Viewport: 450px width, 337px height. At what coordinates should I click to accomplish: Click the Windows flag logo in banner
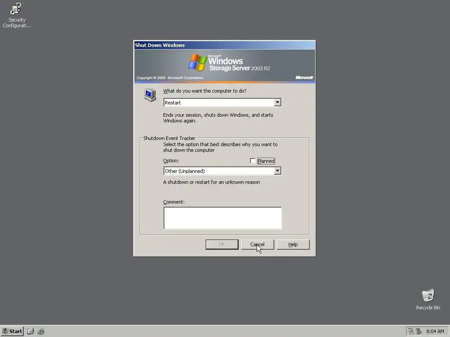click(x=197, y=62)
